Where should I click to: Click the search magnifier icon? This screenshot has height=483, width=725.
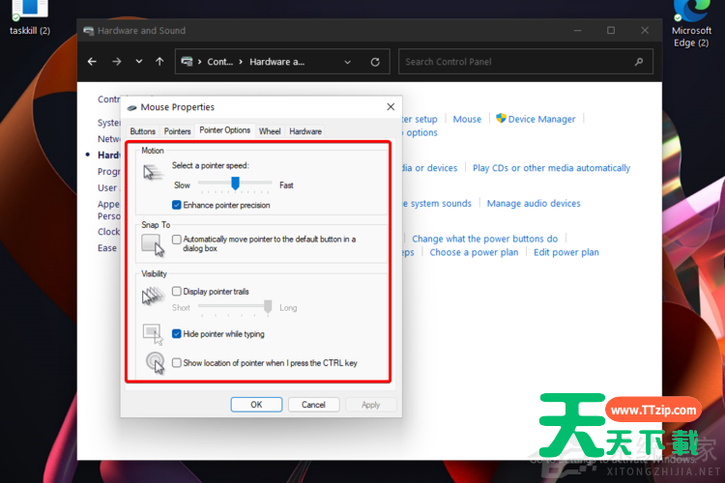(638, 62)
